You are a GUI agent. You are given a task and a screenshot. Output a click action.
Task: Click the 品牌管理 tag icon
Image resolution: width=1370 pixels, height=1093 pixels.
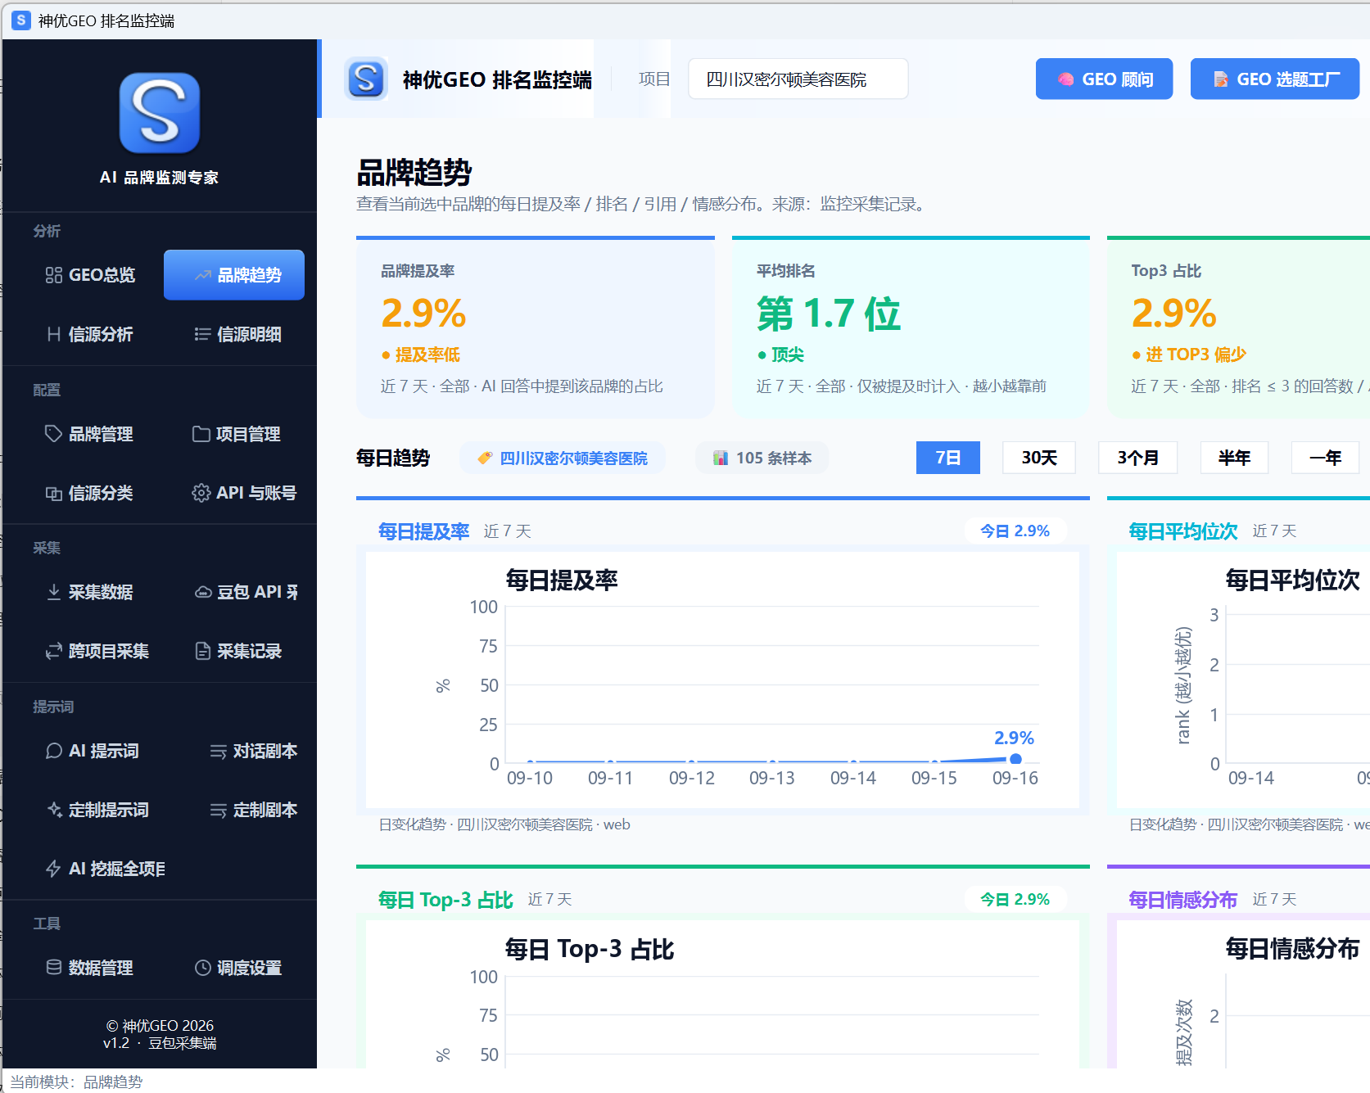(53, 434)
